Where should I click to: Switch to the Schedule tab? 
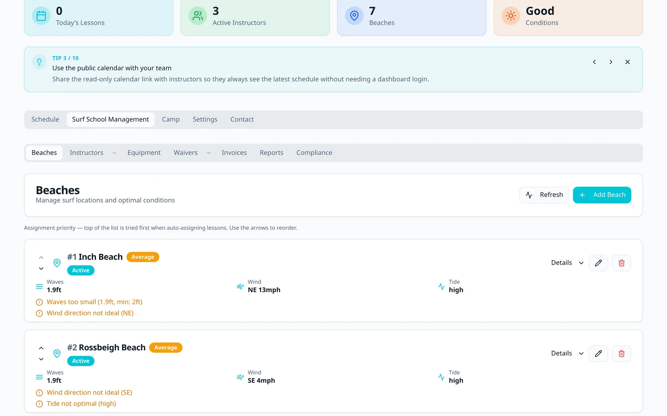pos(45,119)
